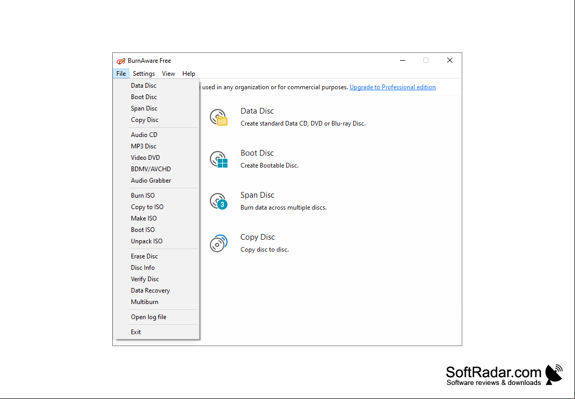Open the Settings menu
575x399 pixels.
click(144, 74)
